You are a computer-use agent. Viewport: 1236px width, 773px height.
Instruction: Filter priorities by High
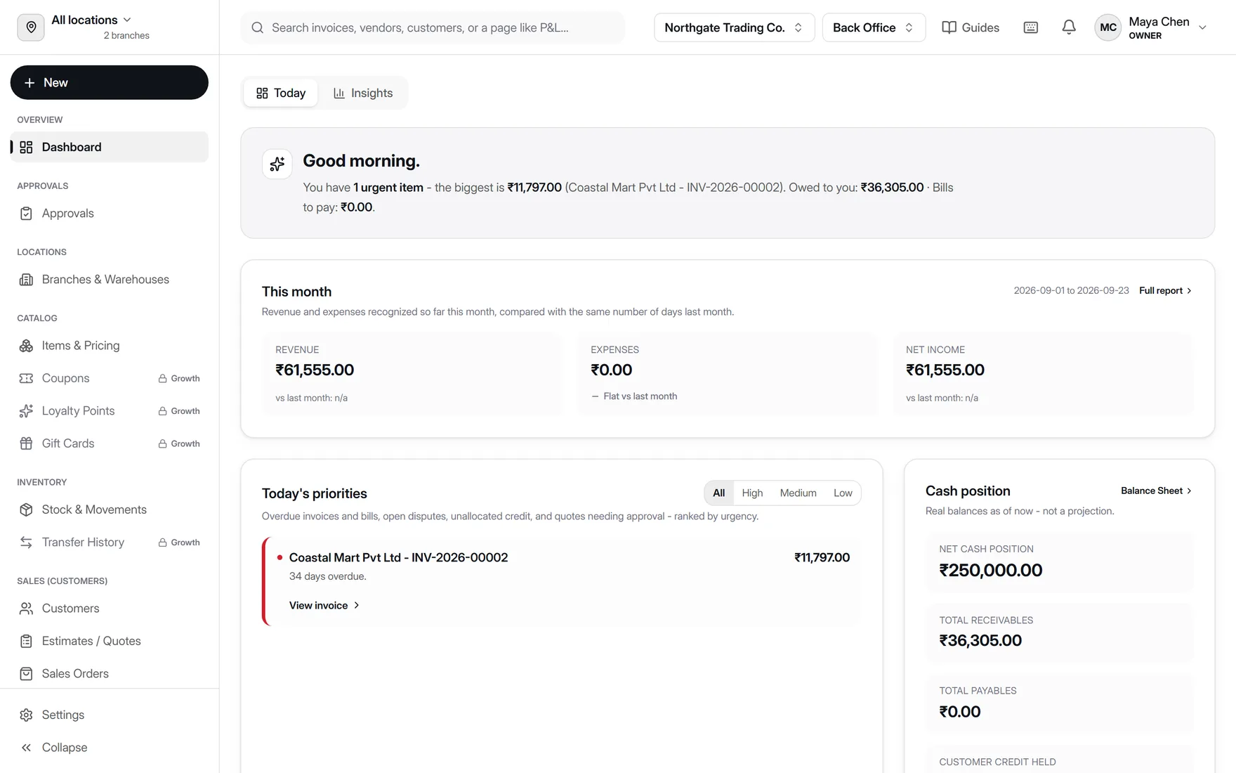pos(752,493)
